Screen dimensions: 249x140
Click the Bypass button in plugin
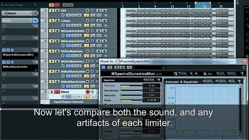pos(221,74)
